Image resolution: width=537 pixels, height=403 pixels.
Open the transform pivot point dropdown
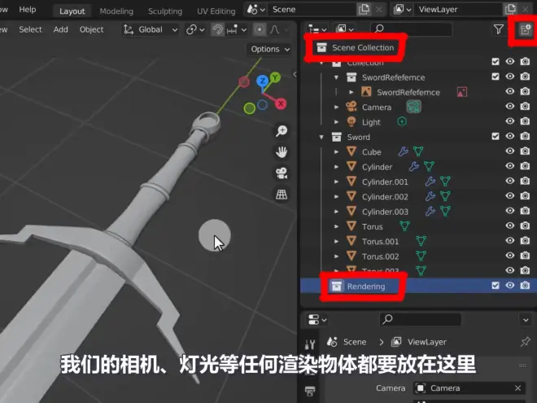[x=195, y=30]
